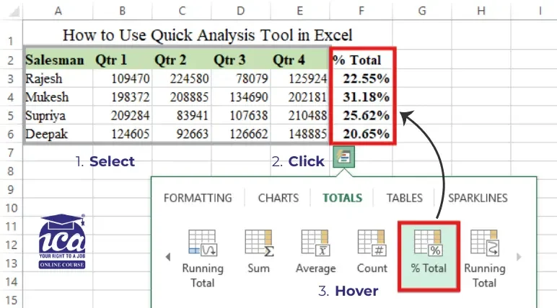Click the 'Qtr 2' header cell
557x308 pixels.
[x=182, y=60]
